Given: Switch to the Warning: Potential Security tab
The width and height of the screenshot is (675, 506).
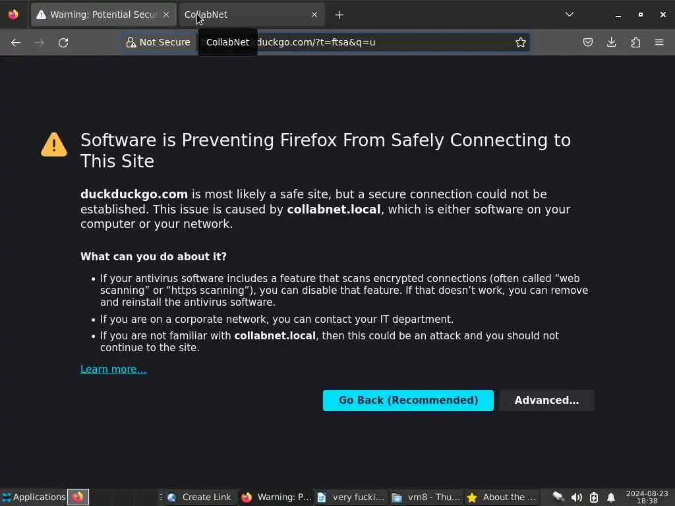Looking at the screenshot, I should [x=103, y=14].
